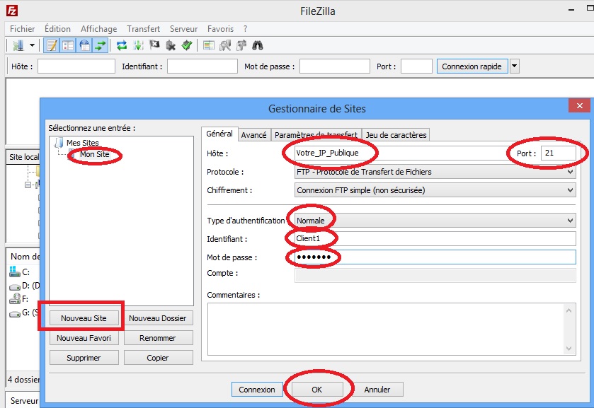Click the disconnect from server icon
The image size is (594, 408).
[171, 46]
